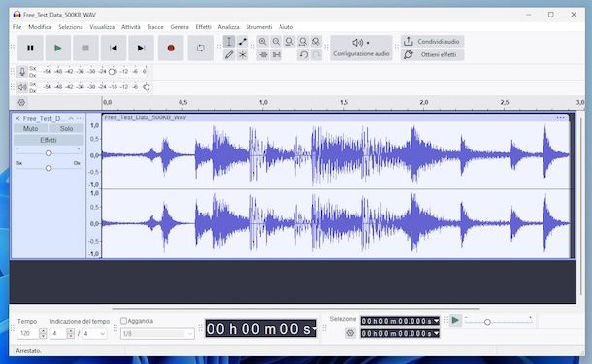Open the selection start time format dropdown
The image size is (592, 364).
pos(437,321)
